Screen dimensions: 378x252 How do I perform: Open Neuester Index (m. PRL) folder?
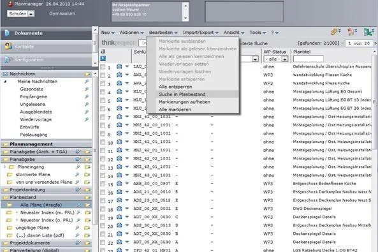[47, 212]
